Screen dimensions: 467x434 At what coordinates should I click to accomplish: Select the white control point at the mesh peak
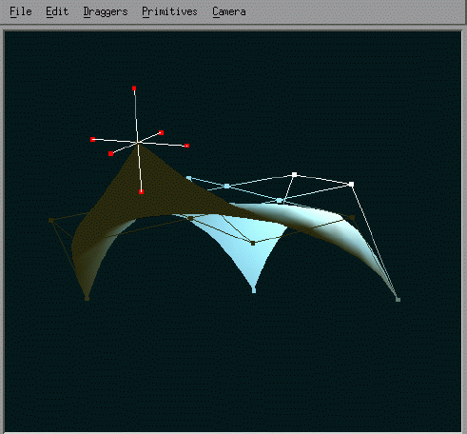click(295, 174)
